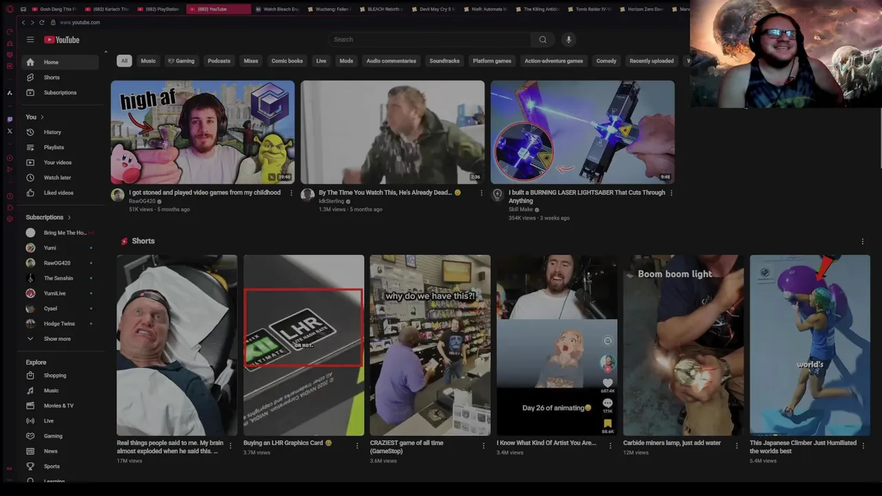Image resolution: width=882 pixels, height=496 pixels.
Task: Open the RawOG420 channel in subscriptions list
Action: click(x=60, y=263)
